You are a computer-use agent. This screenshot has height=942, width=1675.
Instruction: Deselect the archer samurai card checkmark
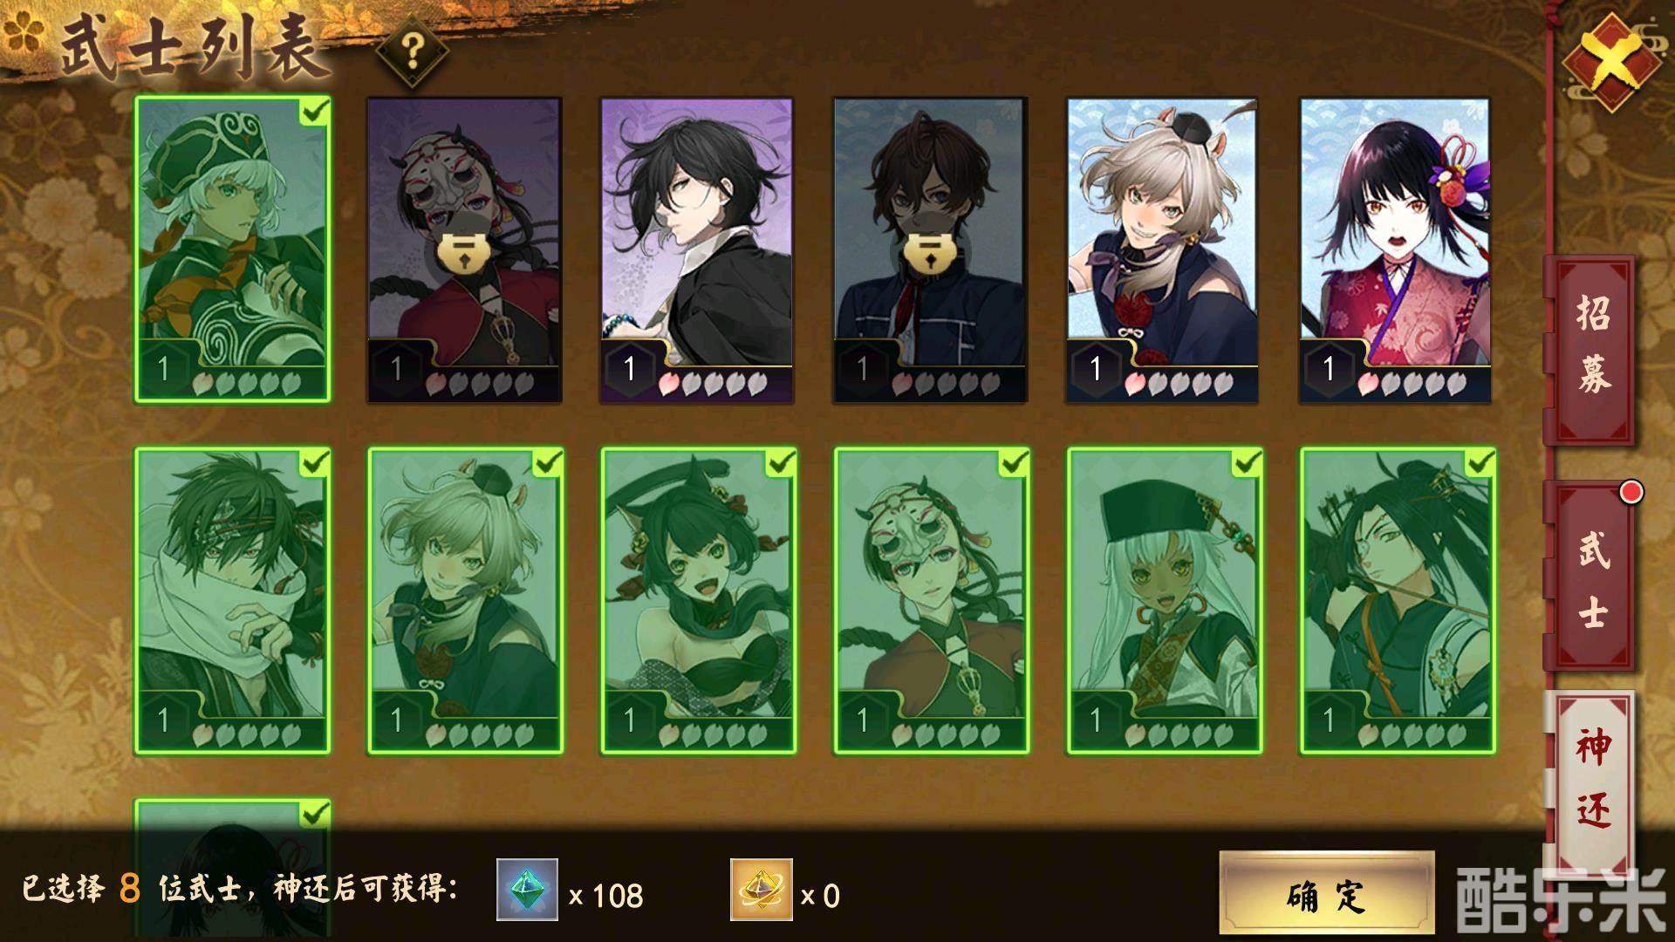[x=1480, y=462]
